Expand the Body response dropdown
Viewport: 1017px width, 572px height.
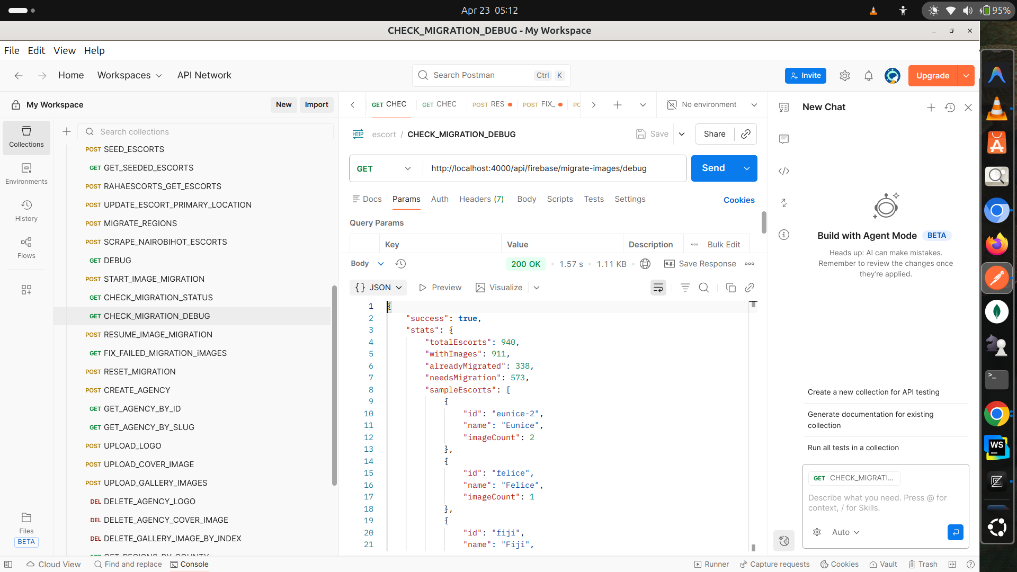(381, 264)
